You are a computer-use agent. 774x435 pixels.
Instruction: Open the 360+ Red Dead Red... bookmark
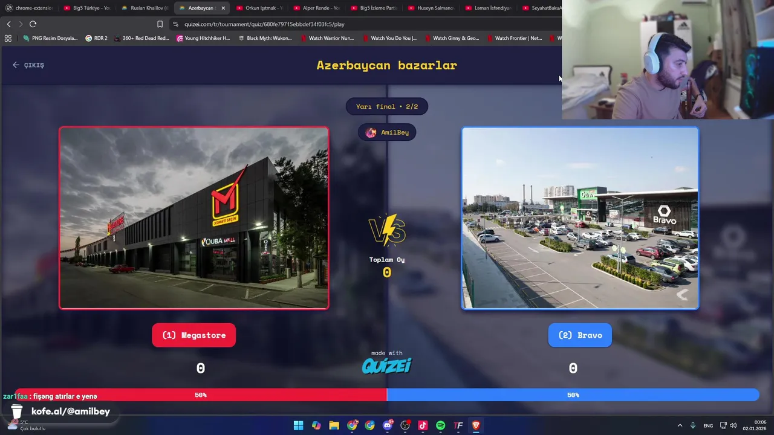pyautogui.click(x=141, y=38)
